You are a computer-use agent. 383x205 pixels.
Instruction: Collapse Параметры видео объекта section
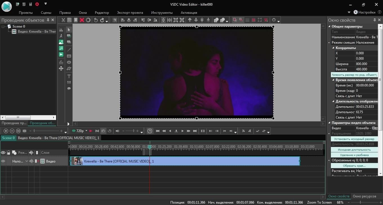tap(329, 123)
